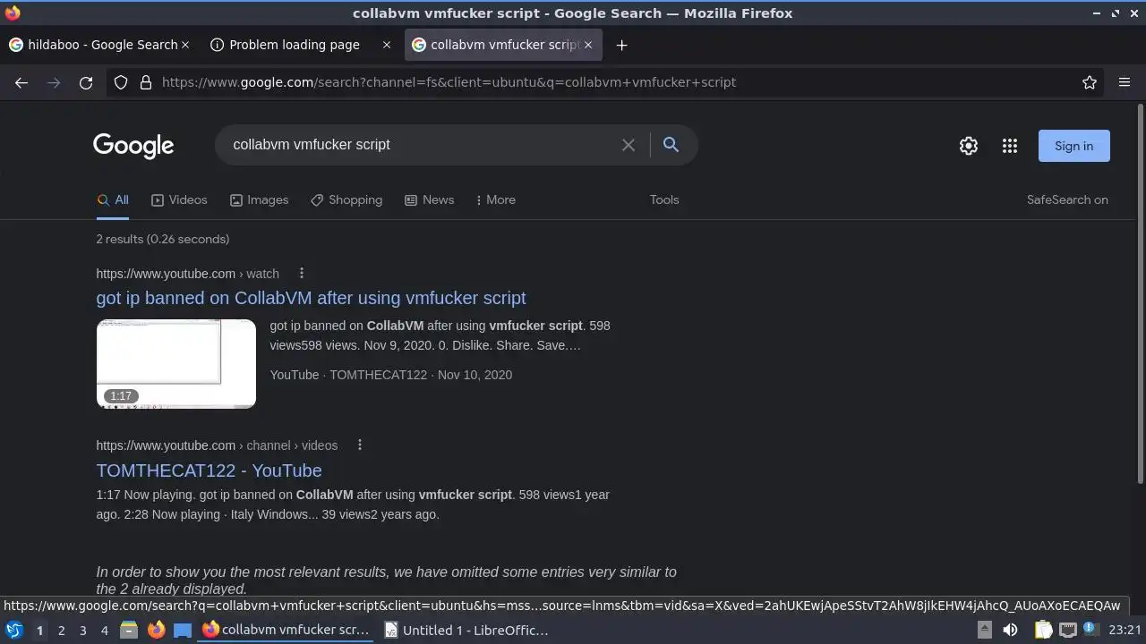Switch to Shopping results

pyautogui.click(x=346, y=200)
